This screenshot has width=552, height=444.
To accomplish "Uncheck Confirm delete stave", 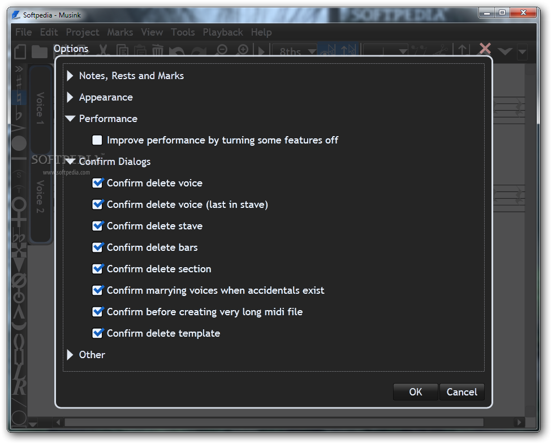I will [x=97, y=226].
